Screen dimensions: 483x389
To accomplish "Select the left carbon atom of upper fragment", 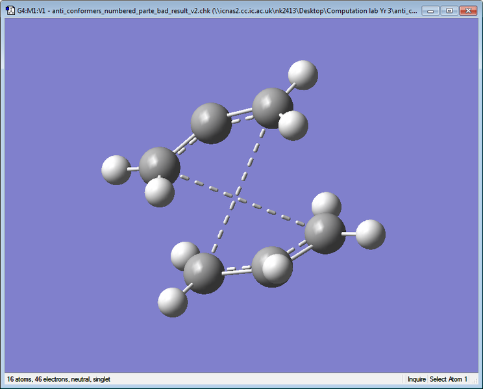I will (160, 166).
